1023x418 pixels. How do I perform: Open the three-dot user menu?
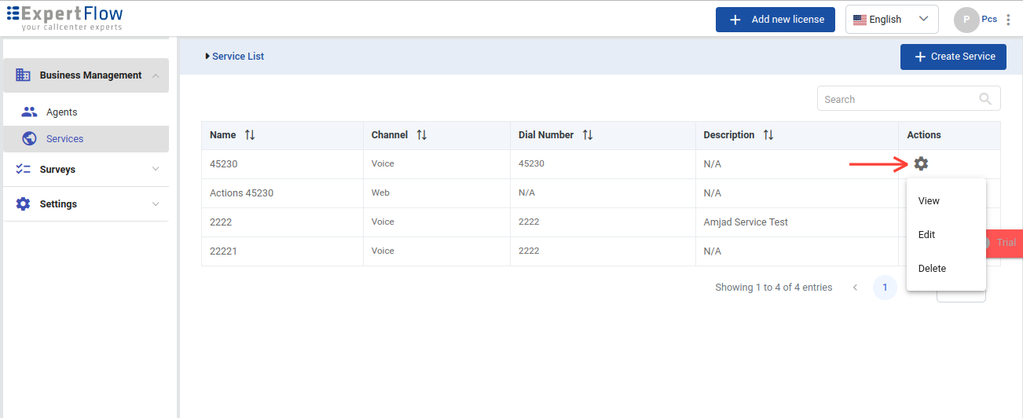pos(1009,20)
